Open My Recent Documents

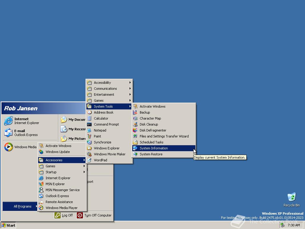73,129
